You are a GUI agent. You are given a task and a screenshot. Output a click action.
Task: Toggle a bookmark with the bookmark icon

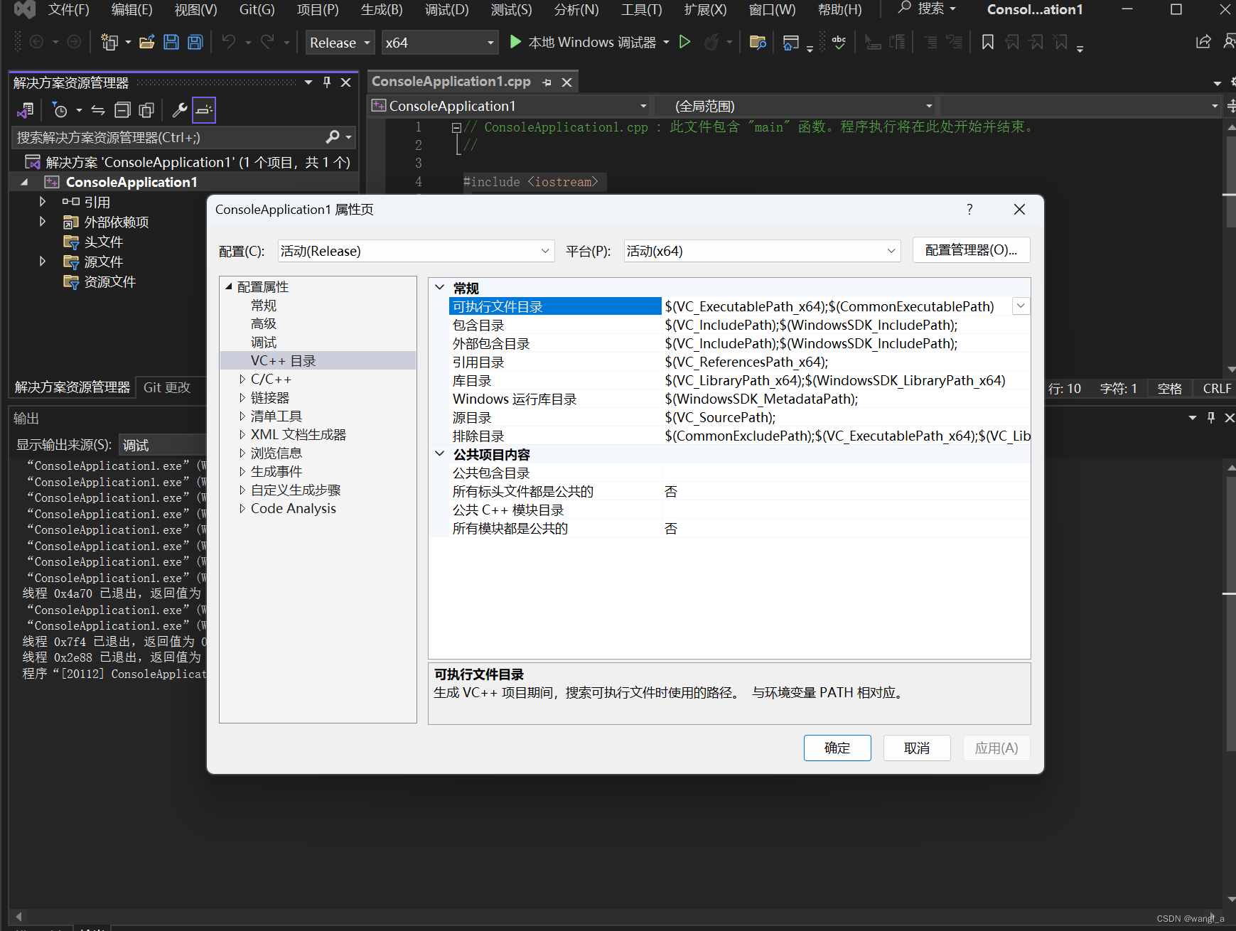click(987, 43)
